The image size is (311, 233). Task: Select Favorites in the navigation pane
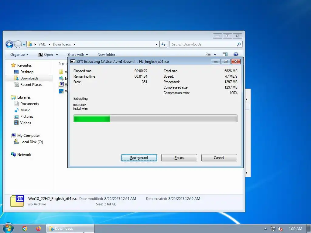(24, 66)
